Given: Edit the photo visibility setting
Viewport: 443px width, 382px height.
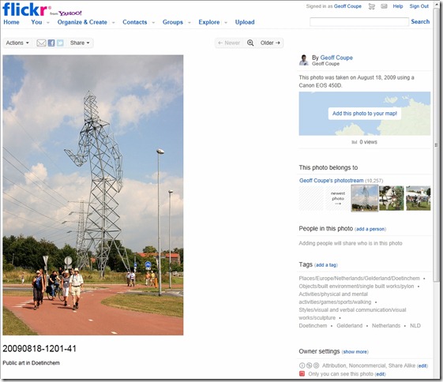Looking at the screenshot, I should [x=381, y=374].
